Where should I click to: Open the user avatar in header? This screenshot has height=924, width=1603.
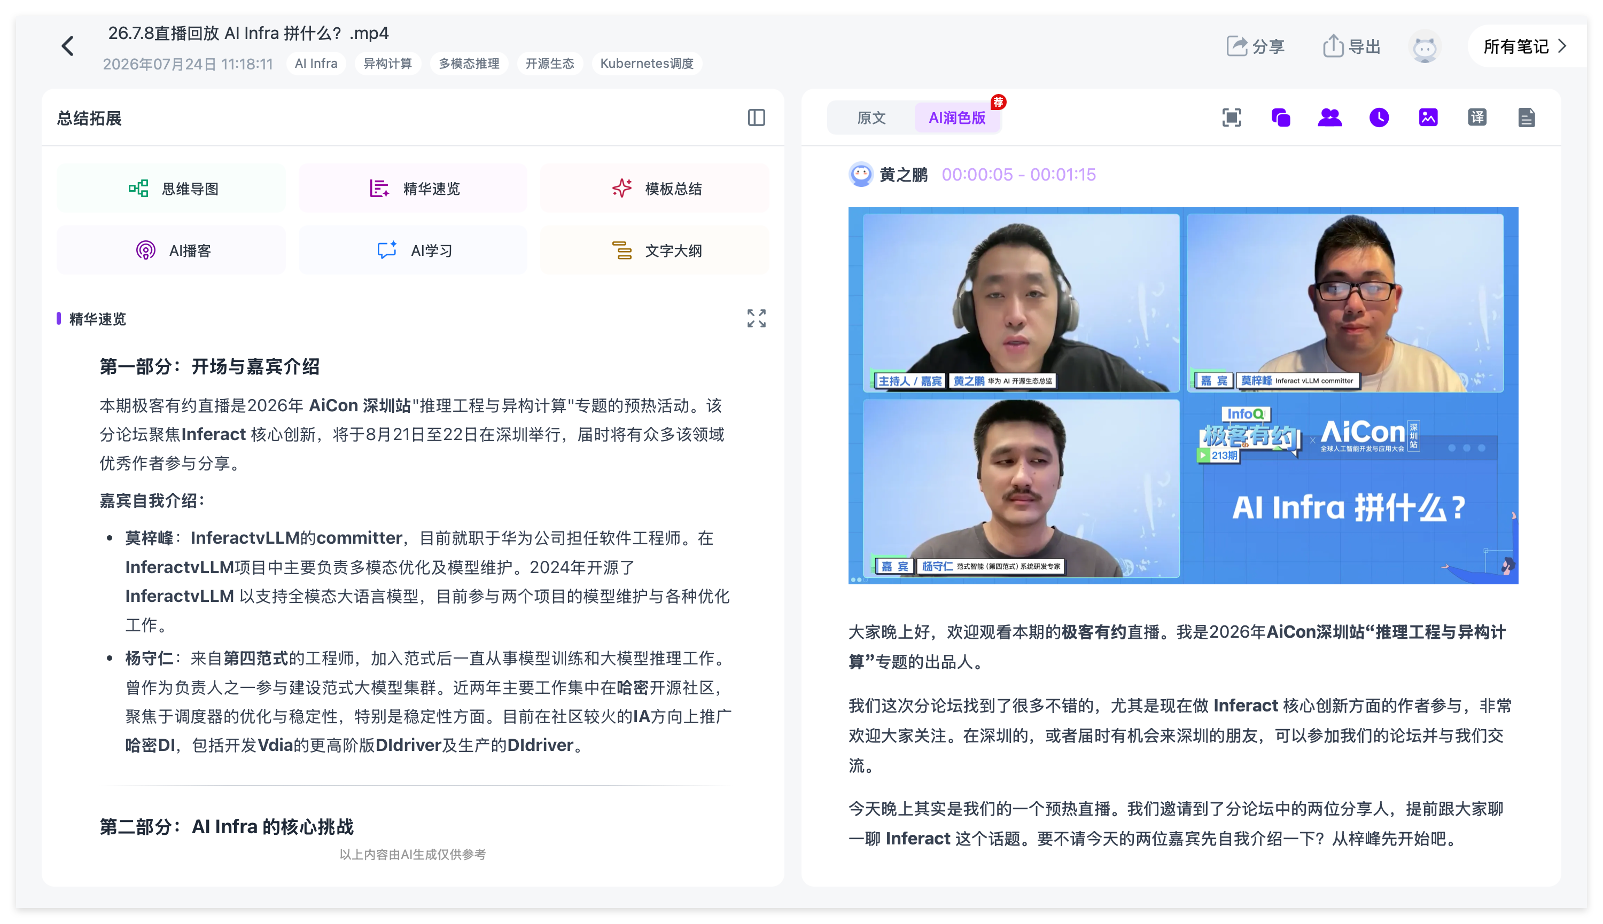coord(1424,47)
